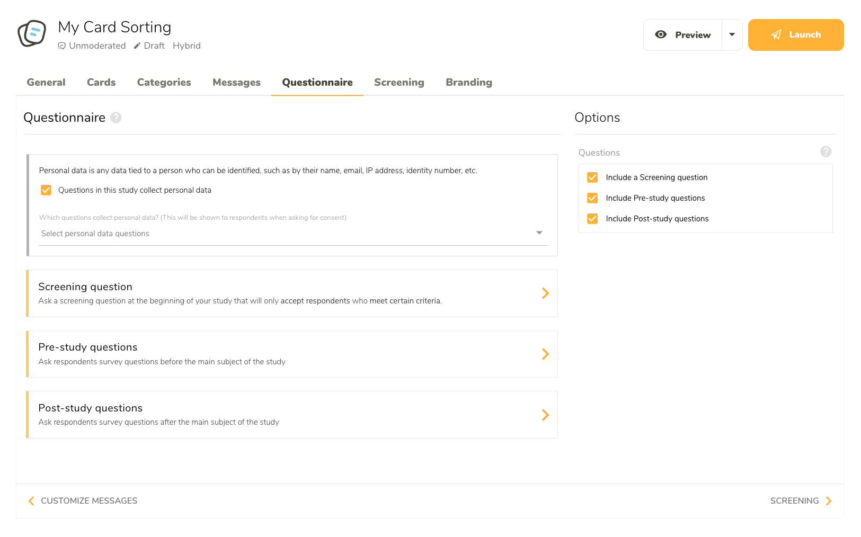861x537 pixels.
Task: Switch to the Categories tab
Action: (x=164, y=82)
